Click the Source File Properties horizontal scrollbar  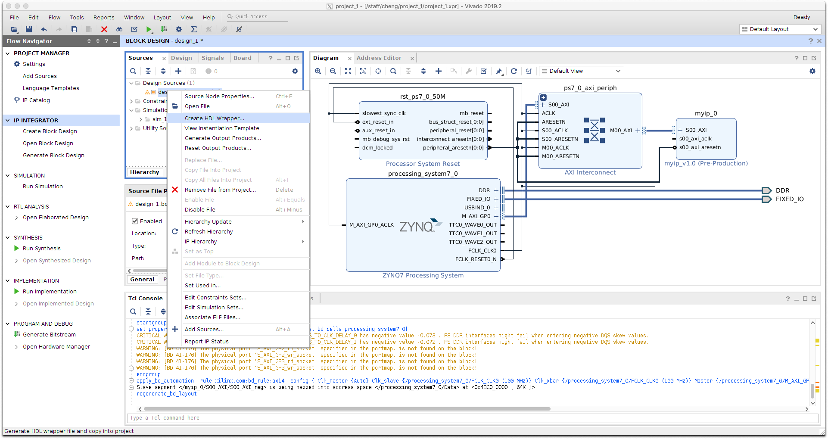(149, 271)
